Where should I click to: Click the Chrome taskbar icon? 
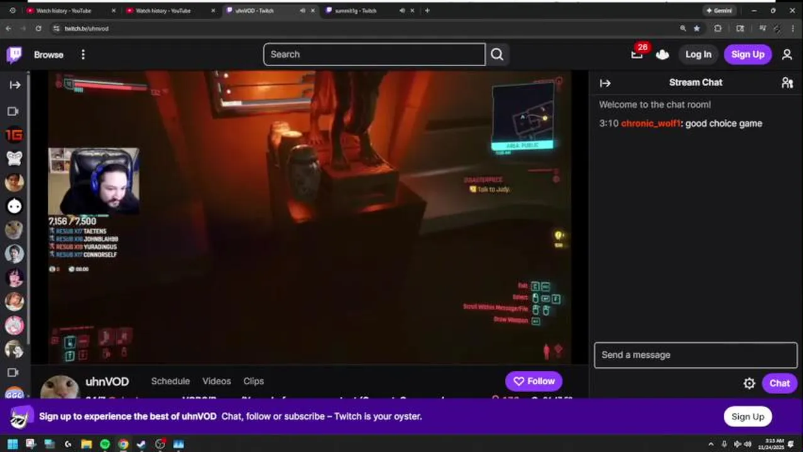[x=123, y=444]
